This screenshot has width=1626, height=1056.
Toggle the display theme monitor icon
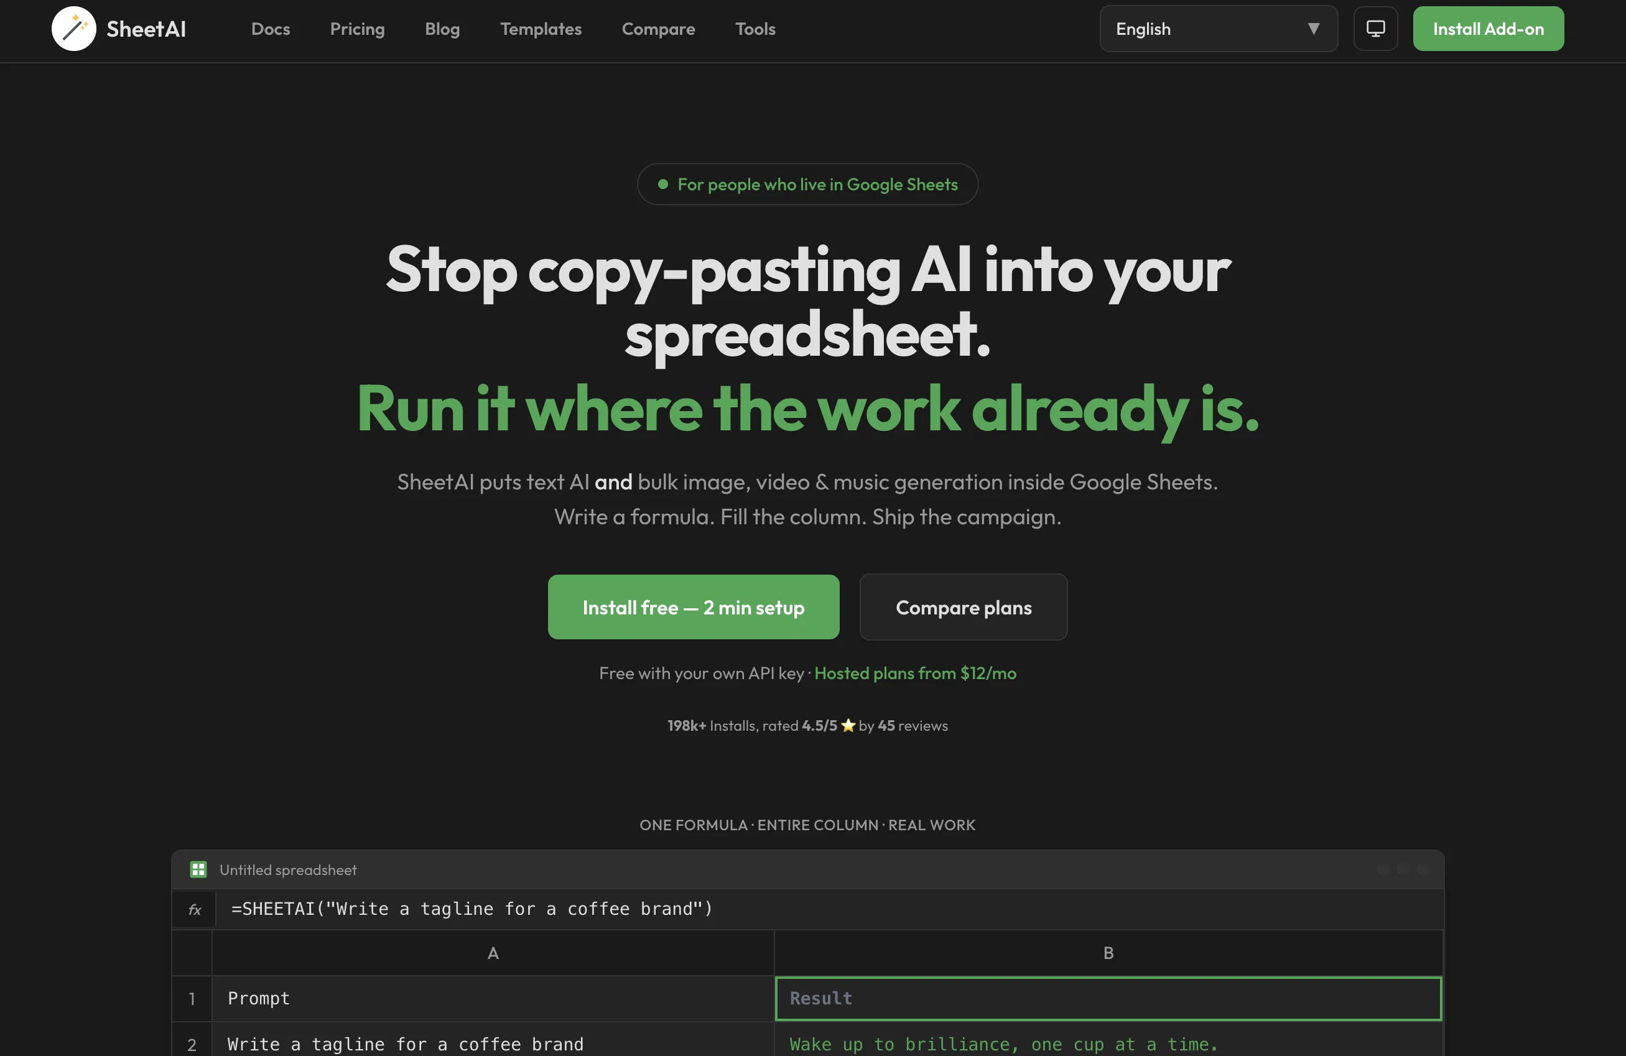pos(1375,29)
